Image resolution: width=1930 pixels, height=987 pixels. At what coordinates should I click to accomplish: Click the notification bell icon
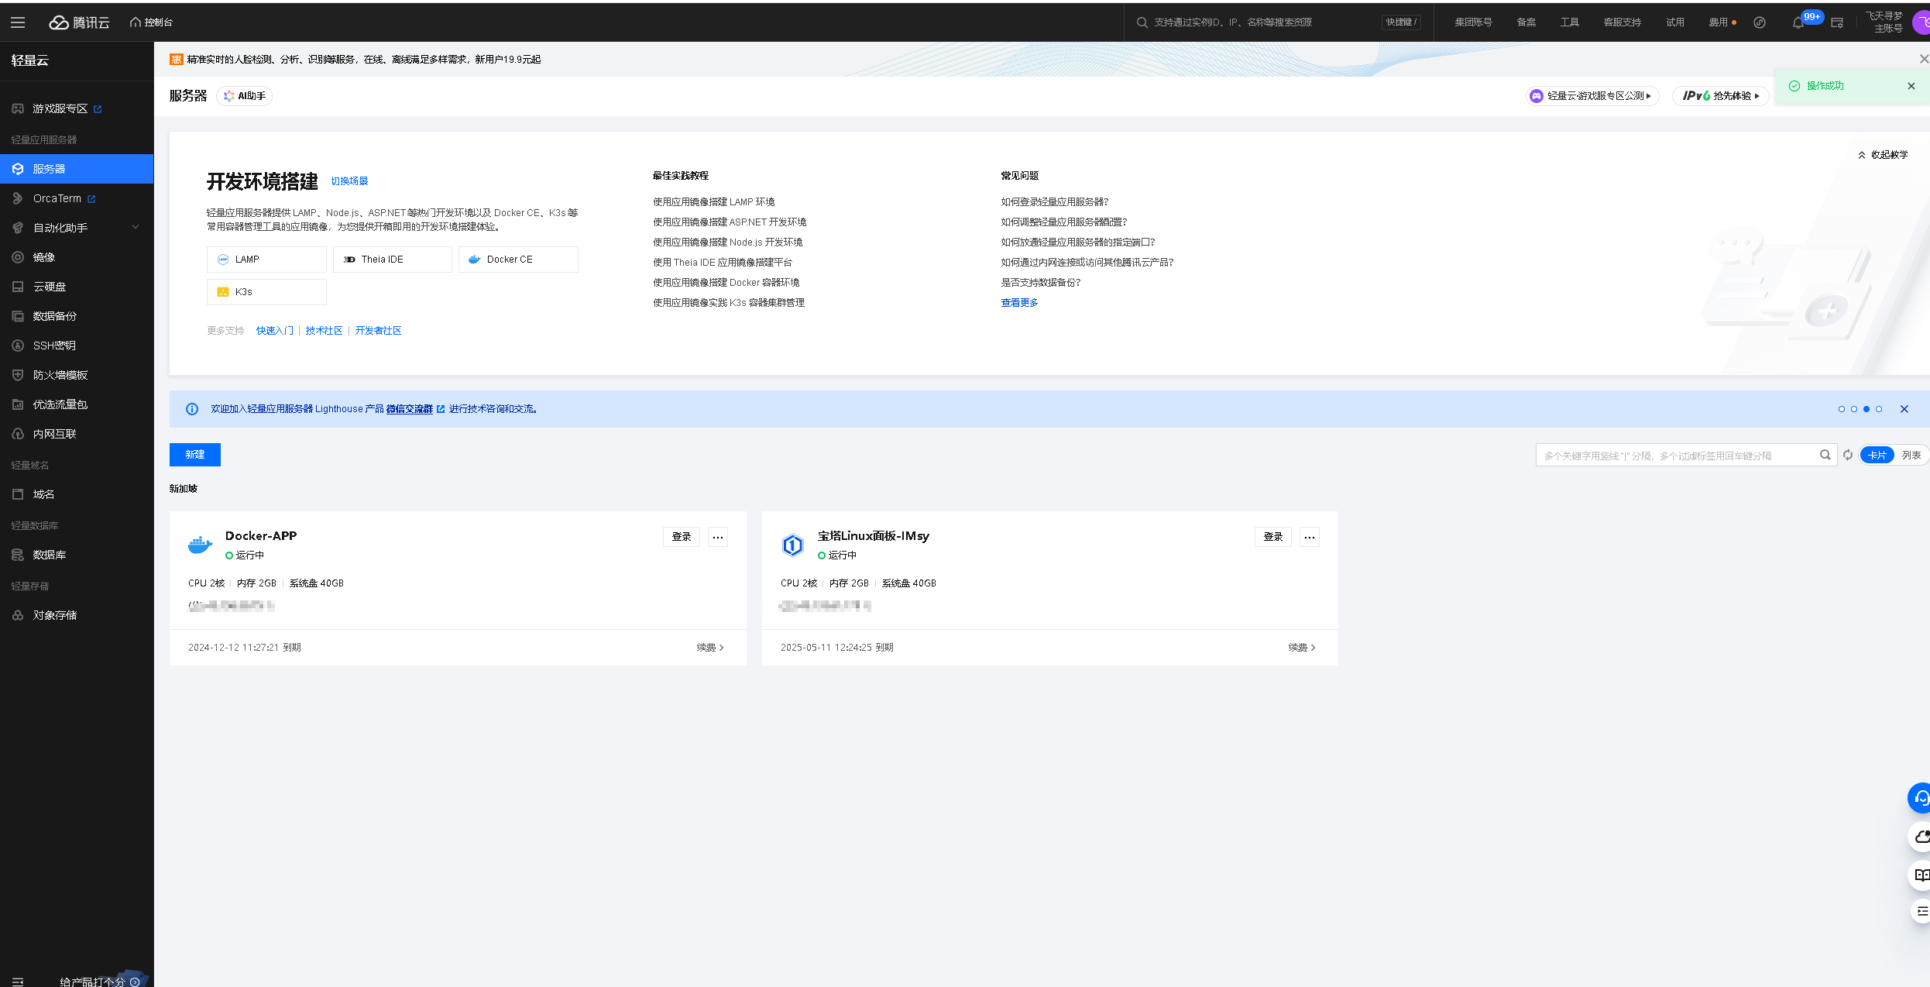pyautogui.click(x=1798, y=22)
